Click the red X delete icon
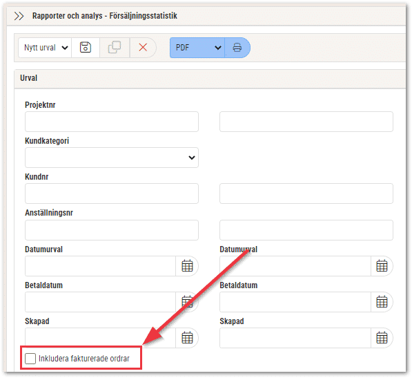The height and width of the screenshot is (378, 412). 143,48
